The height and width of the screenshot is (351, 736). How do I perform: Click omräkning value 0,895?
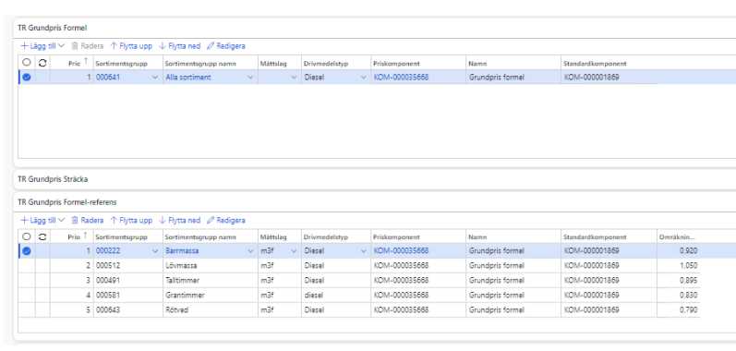pos(688,281)
